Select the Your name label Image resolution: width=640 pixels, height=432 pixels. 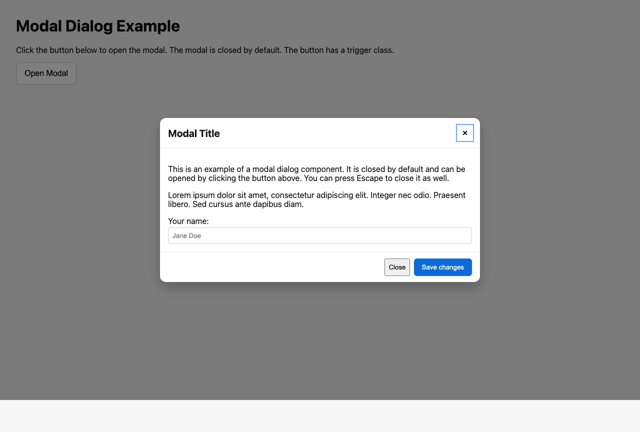coord(188,221)
